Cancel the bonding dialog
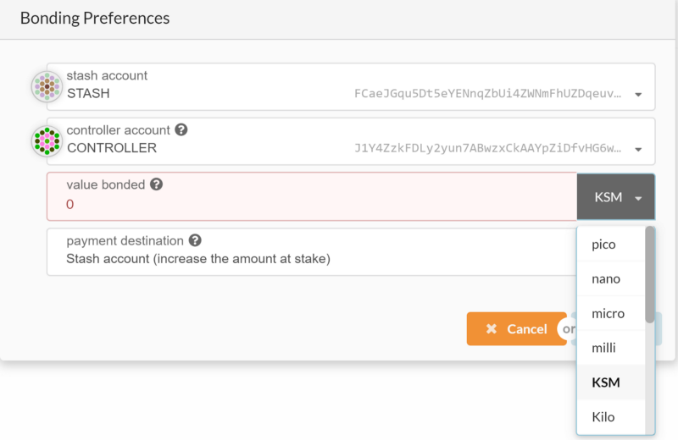Viewport: 678px width, 440px height. (x=517, y=329)
